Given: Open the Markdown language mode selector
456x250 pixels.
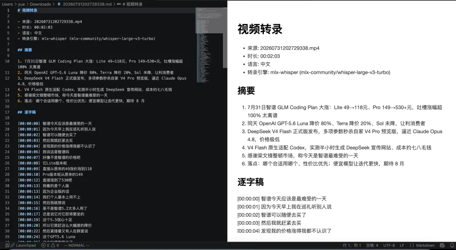Looking at the screenshot, I should point(422,245).
